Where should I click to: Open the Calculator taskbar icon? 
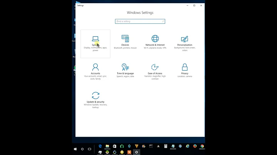(165, 146)
